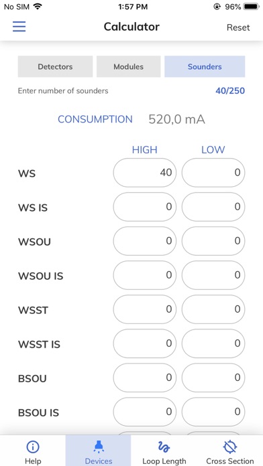The image size is (263, 466).
Task: Edit the BSOU LOW field
Action: [x=213, y=378]
